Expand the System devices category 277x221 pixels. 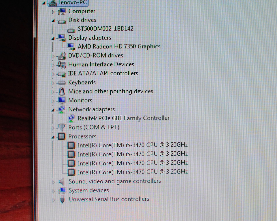tap(53, 191)
